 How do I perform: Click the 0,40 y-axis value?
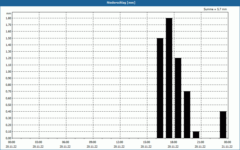[x=9, y=112]
